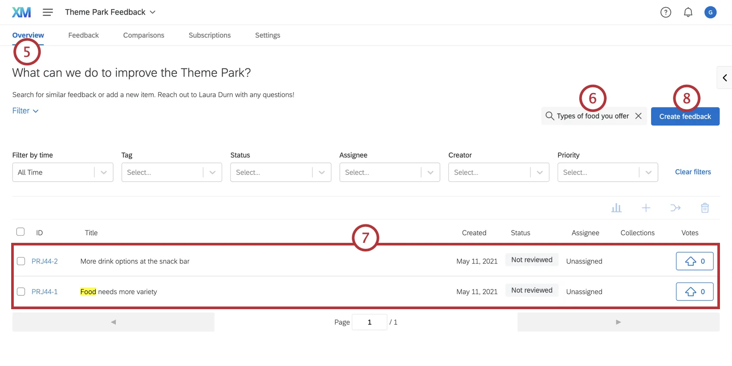732x366 pixels.
Task: Click the trash delete icon
Action: (x=705, y=208)
